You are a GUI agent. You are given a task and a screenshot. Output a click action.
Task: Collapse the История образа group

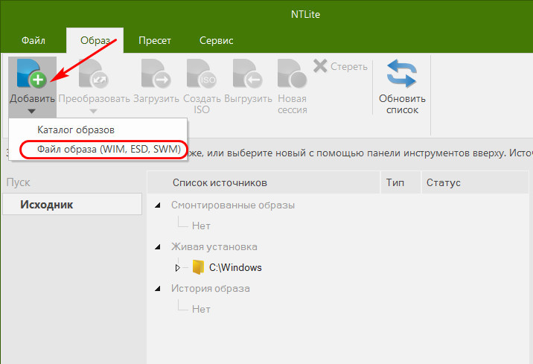(158, 289)
